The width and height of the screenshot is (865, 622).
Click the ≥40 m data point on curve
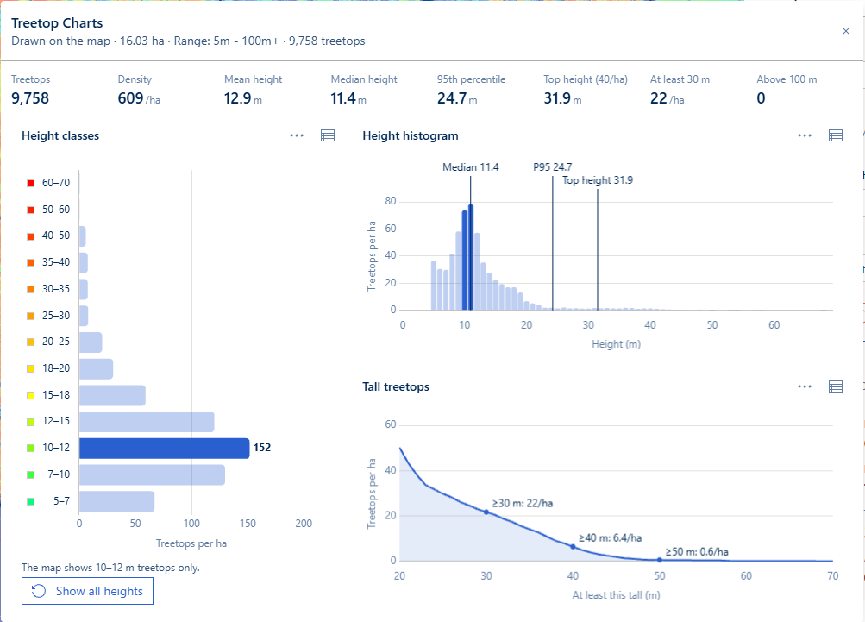click(573, 547)
